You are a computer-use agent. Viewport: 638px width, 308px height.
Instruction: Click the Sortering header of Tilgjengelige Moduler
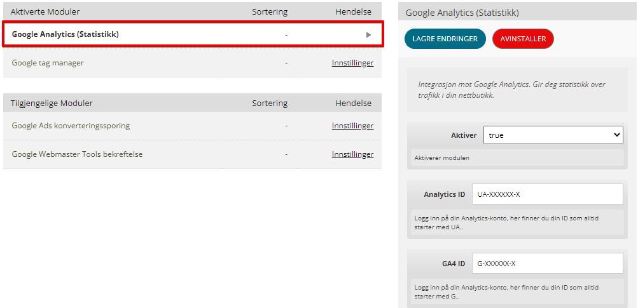[x=270, y=104]
